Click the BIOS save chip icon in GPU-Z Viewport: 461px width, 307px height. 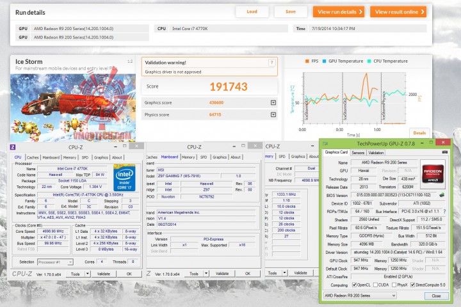[442, 195]
